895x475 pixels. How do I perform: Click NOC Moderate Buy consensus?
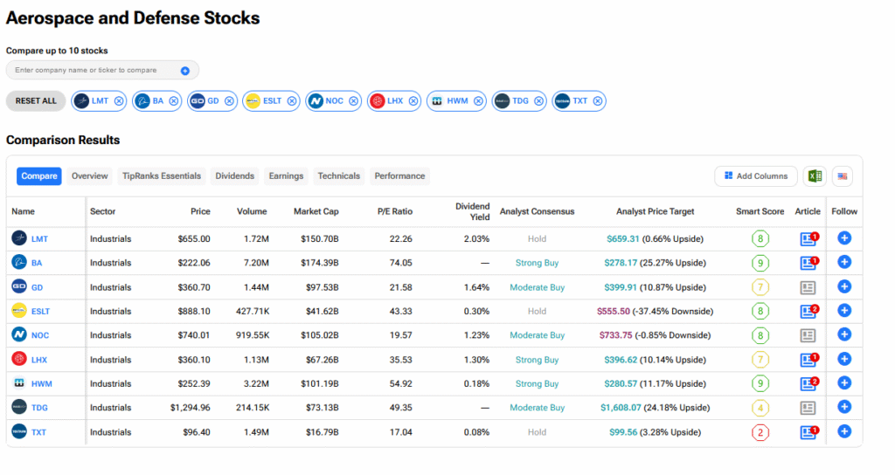(538, 335)
